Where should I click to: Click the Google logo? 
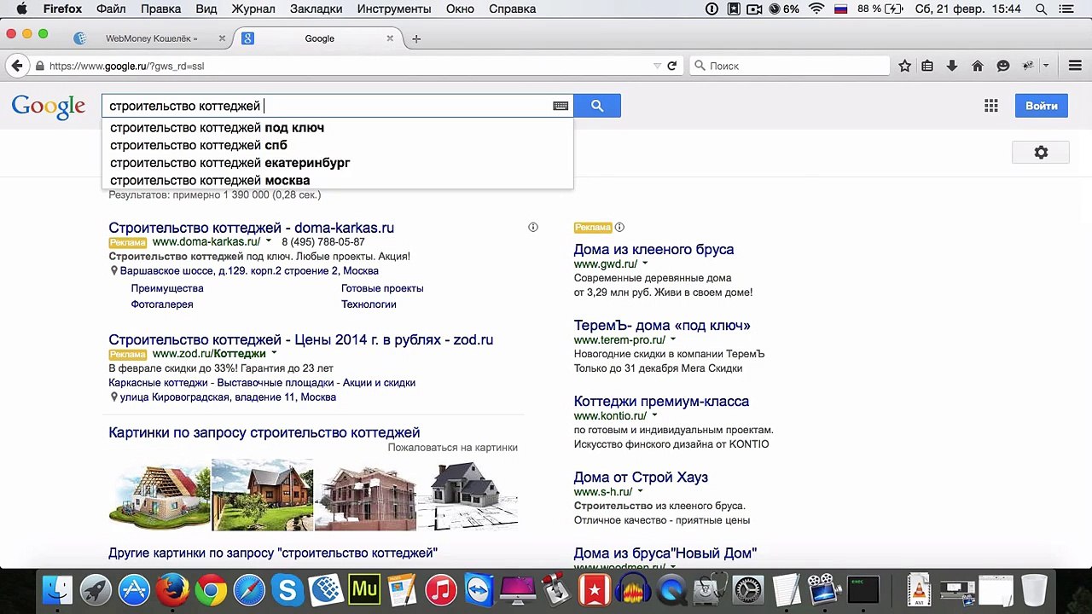49,107
